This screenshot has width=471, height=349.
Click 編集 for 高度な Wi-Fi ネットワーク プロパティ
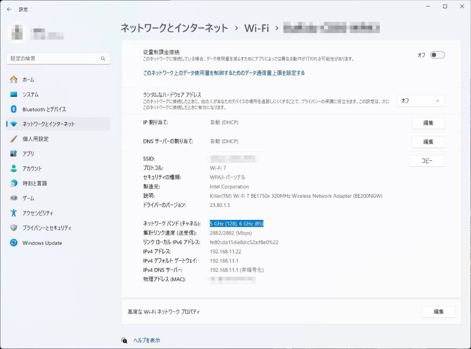pyautogui.click(x=438, y=312)
